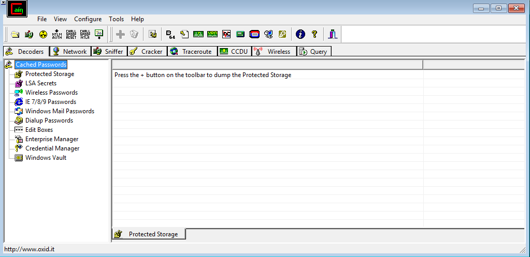The image size is (530, 257).
Task: Switch to the Wireless tab
Action: click(x=274, y=52)
